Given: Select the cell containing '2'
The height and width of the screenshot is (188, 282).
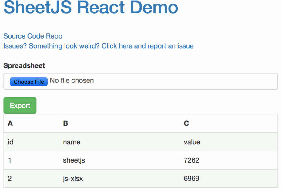Looking at the screenshot, I should [32, 179].
